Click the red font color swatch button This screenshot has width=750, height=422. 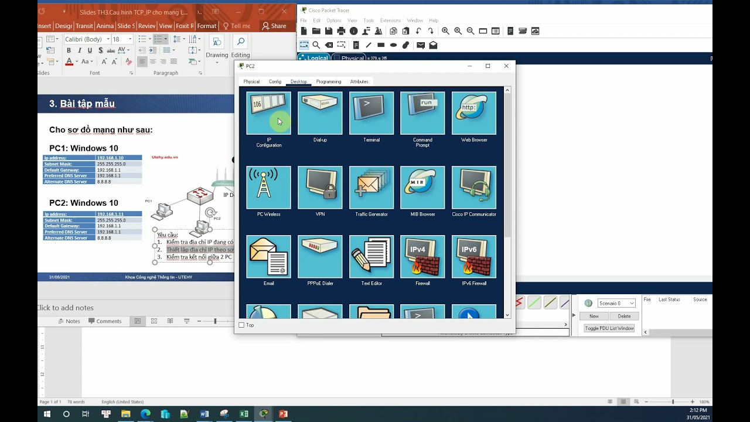(69, 62)
